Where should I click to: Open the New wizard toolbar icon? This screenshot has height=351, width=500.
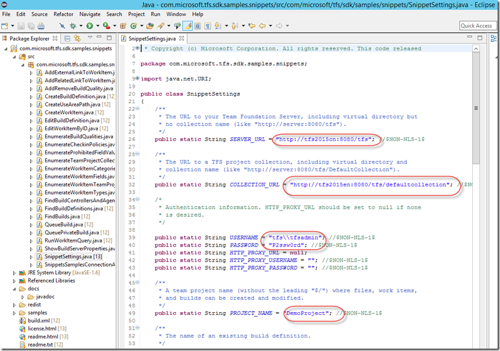[5, 26]
